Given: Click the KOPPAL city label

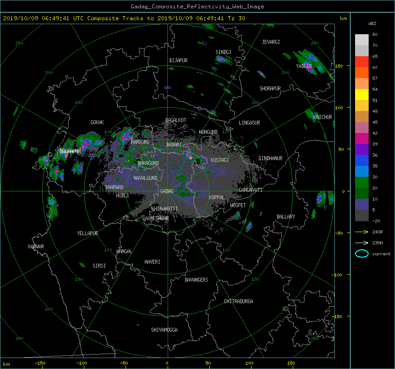Looking at the screenshot, I should point(217,197).
